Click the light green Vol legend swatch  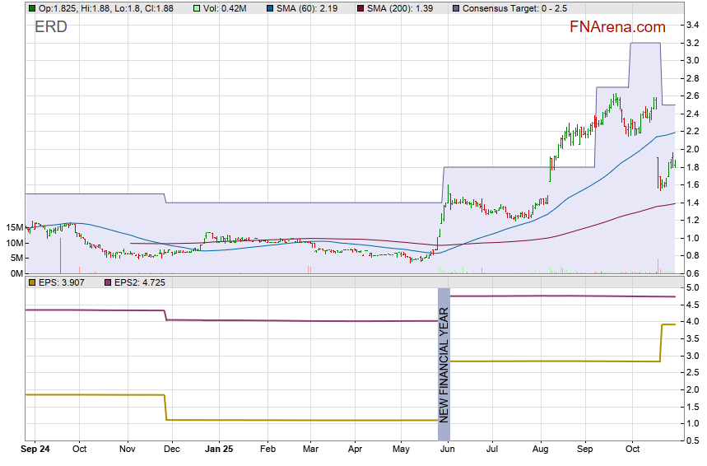pyautogui.click(x=196, y=7)
